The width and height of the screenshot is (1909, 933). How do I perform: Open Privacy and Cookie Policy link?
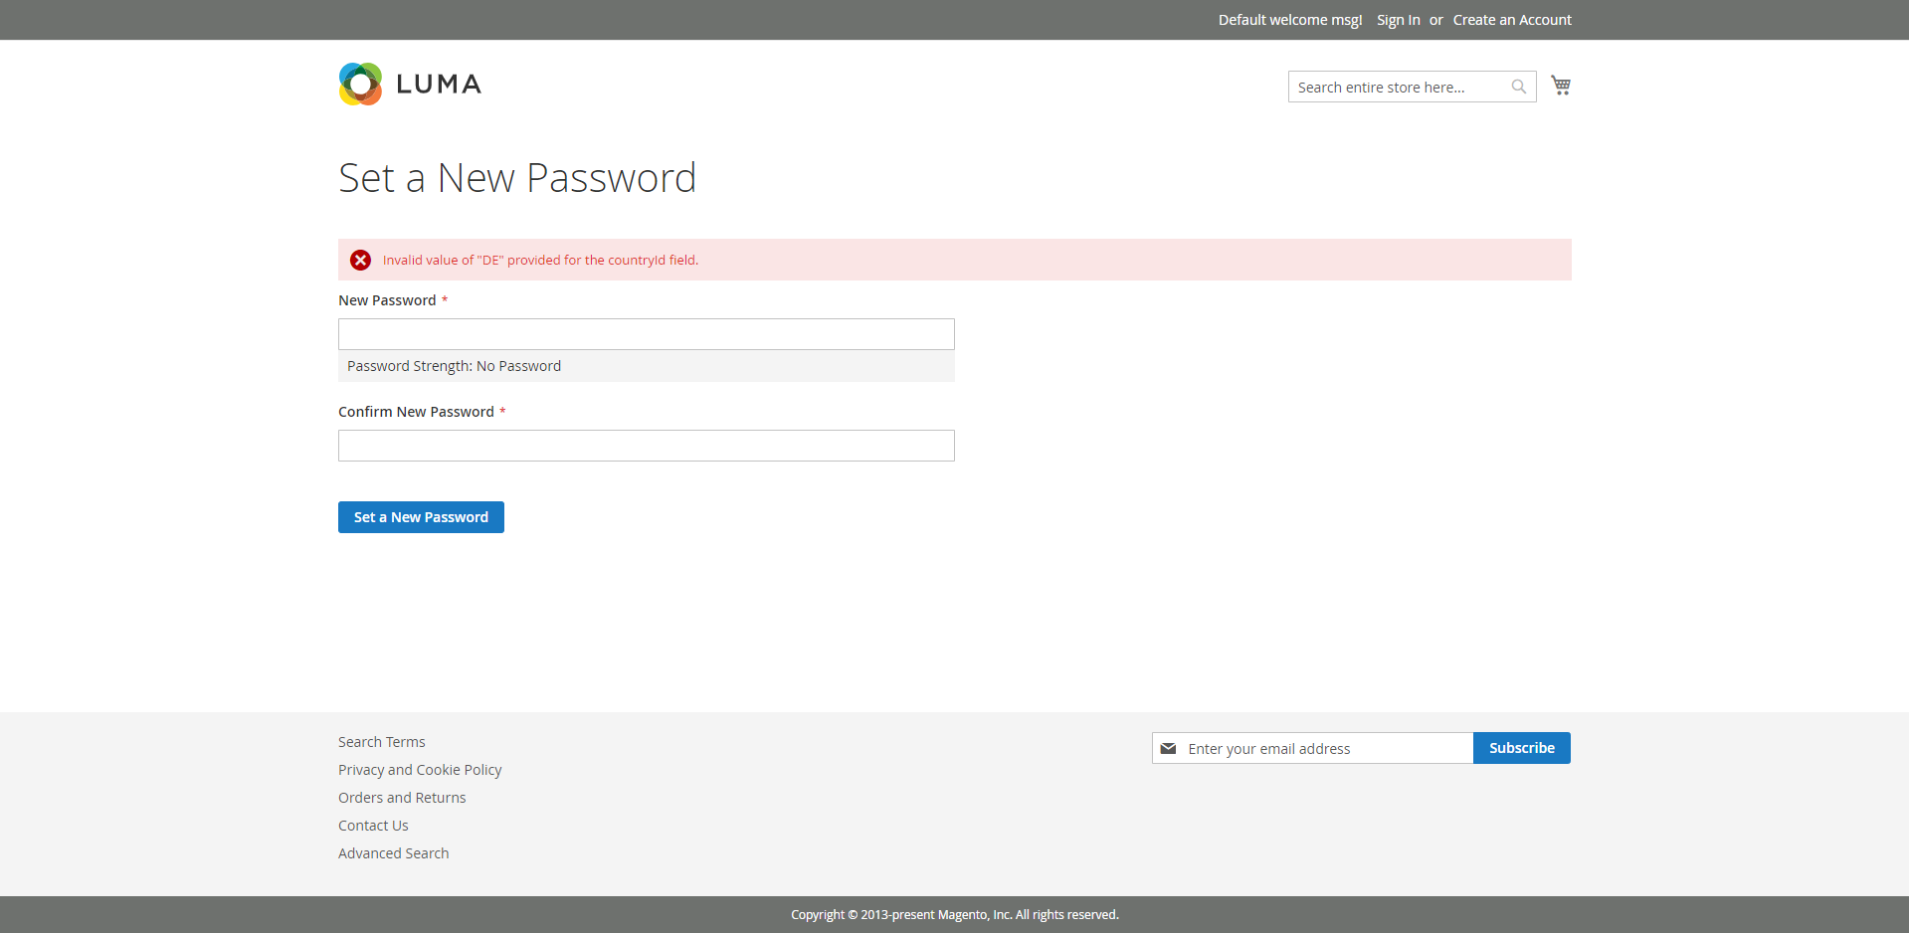tap(420, 770)
